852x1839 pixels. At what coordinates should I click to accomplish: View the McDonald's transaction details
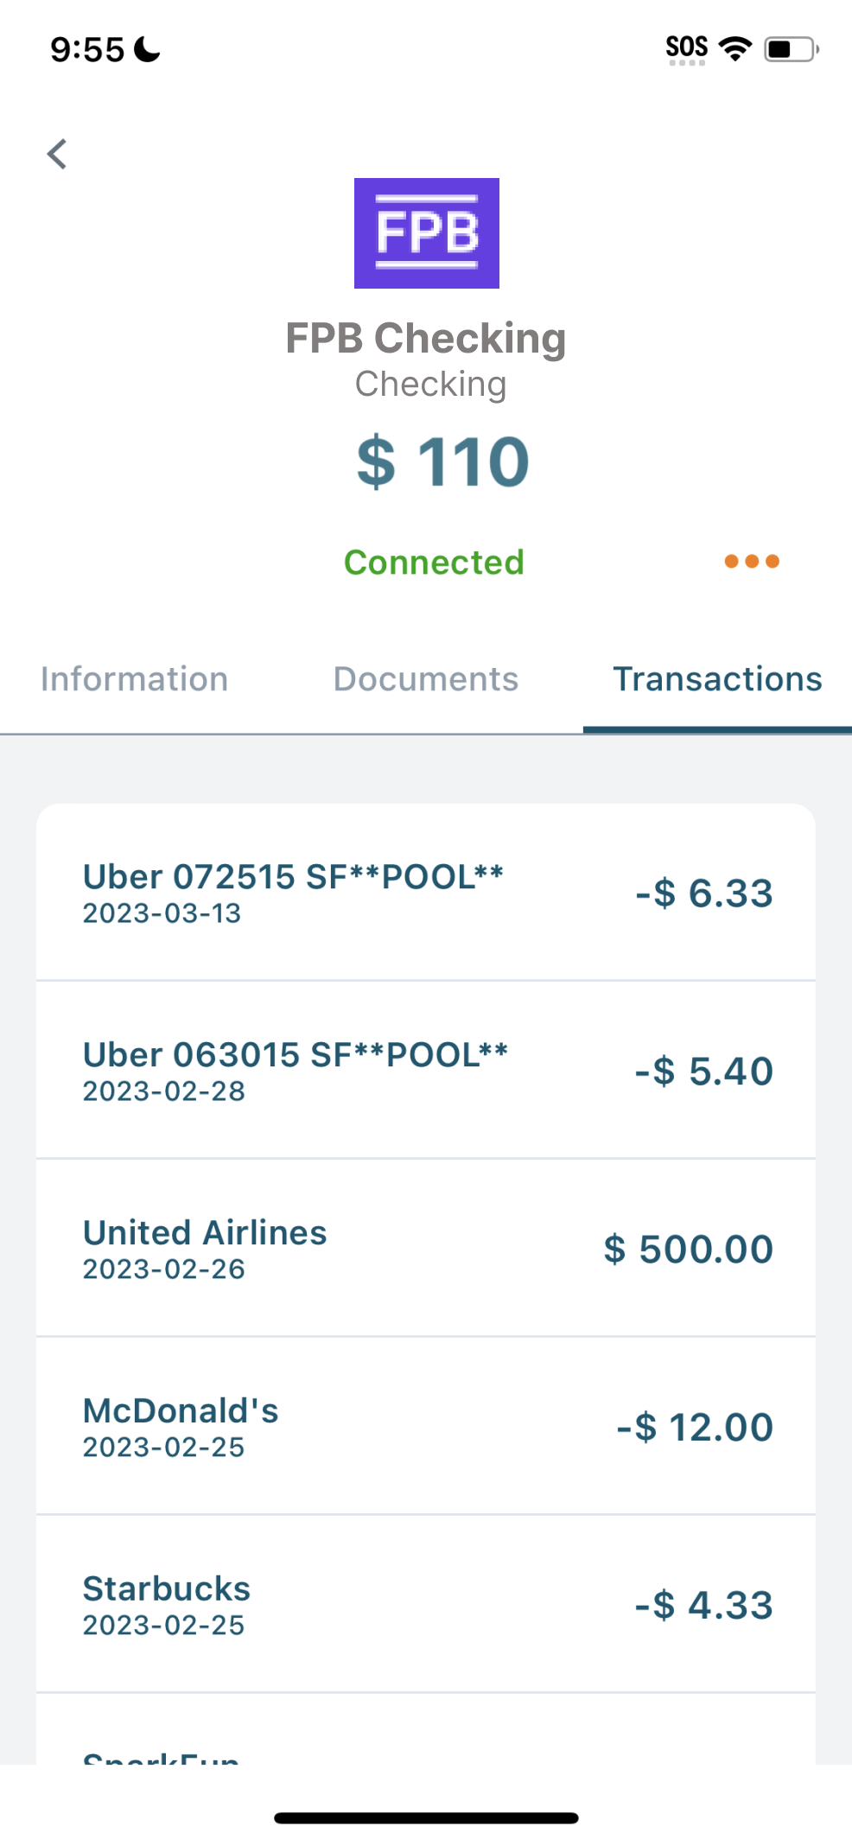pyautogui.click(x=426, y=1427)
